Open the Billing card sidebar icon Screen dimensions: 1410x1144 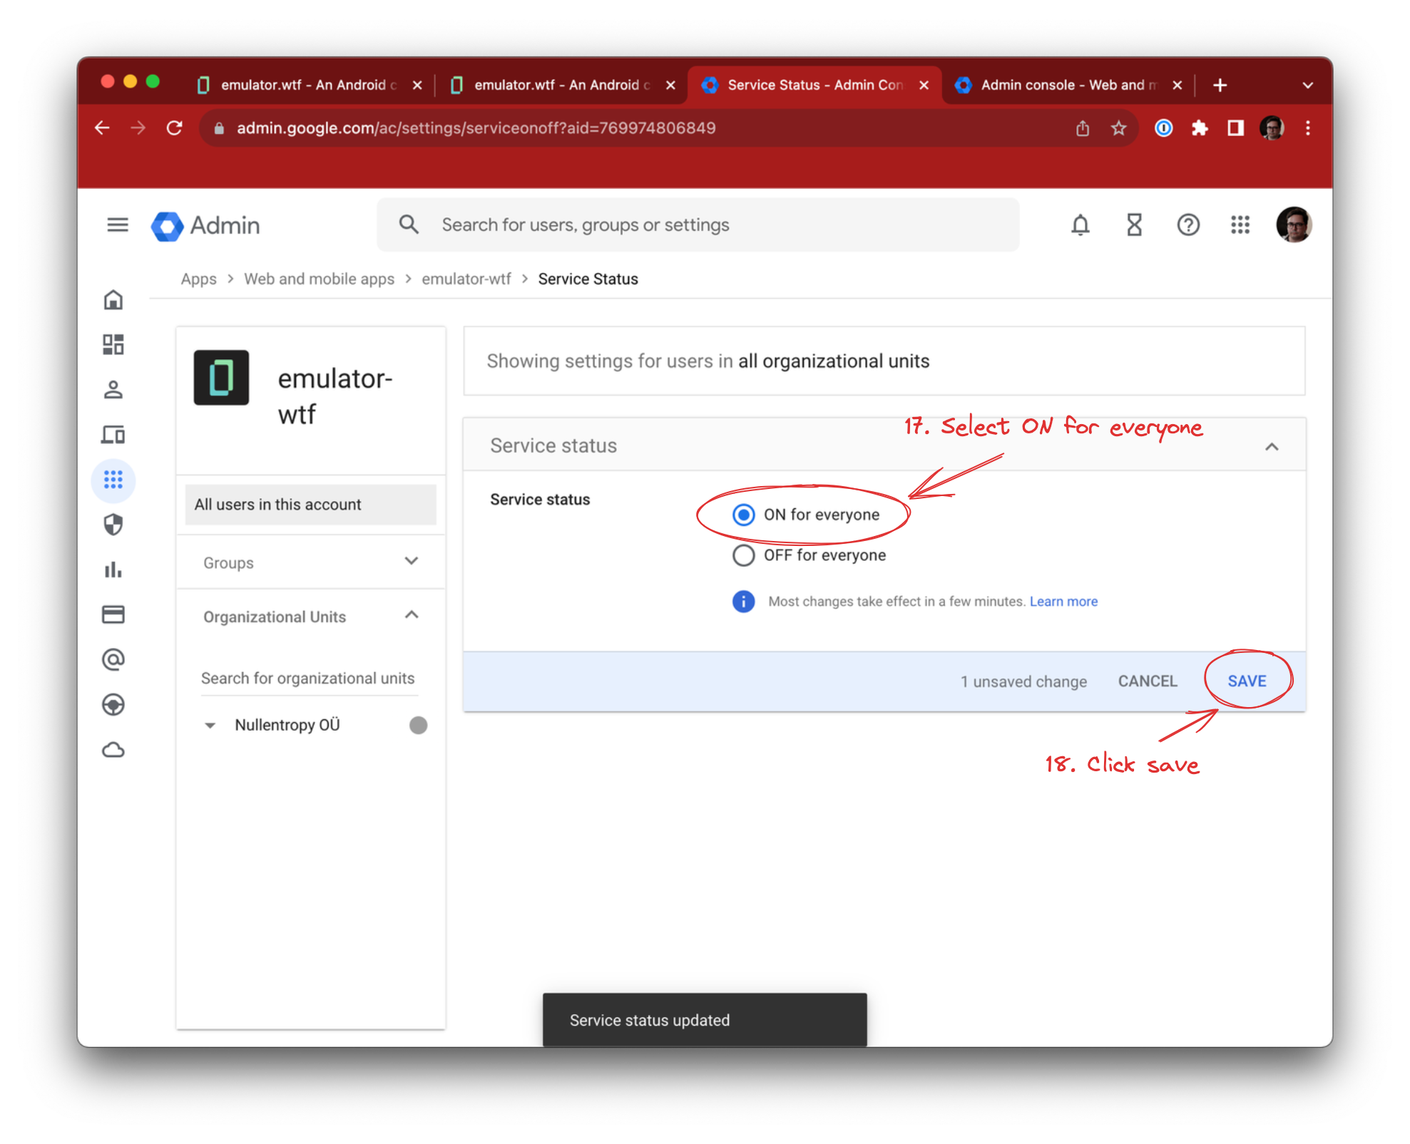[x=113, y=614]
